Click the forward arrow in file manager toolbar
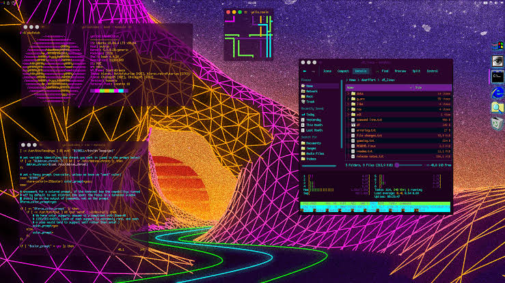The image size is (505, 283). pos(313,71)
